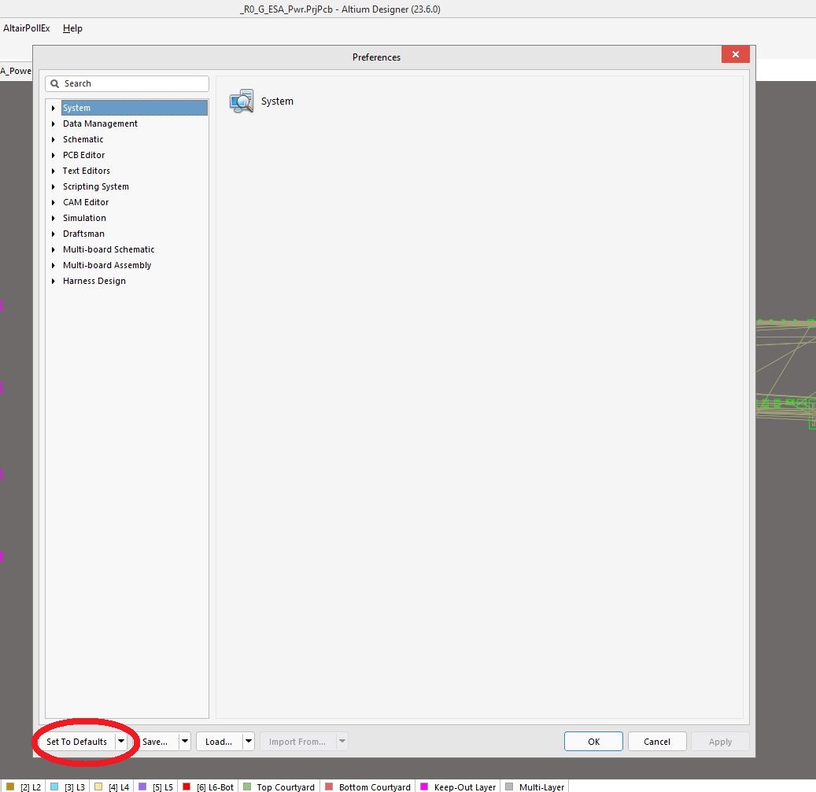Click the L6-Bot red color swatch
Screen dimensions: 816x792
click(186, 786)
